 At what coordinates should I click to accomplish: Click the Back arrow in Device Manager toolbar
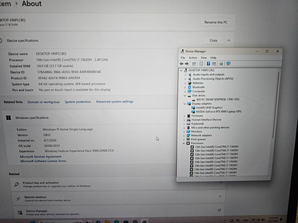click(182, 63)
